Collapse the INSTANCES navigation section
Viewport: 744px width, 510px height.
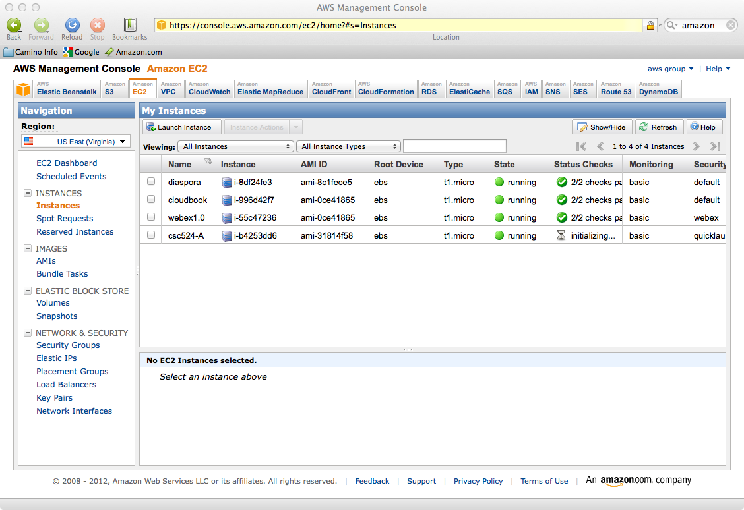[28, 193]
